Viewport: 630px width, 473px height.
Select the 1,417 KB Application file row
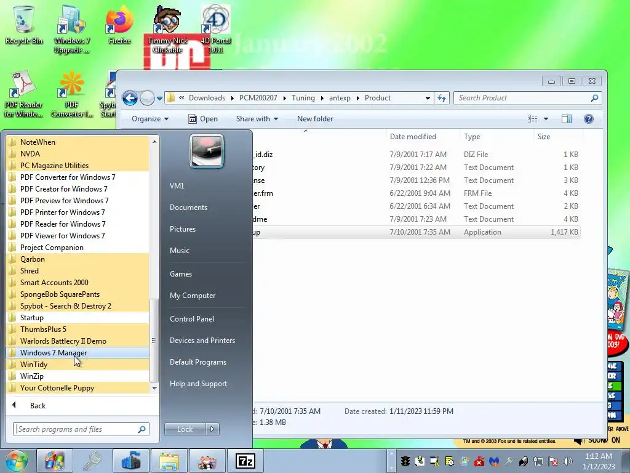pyautogui.click(x=417, y=232)
